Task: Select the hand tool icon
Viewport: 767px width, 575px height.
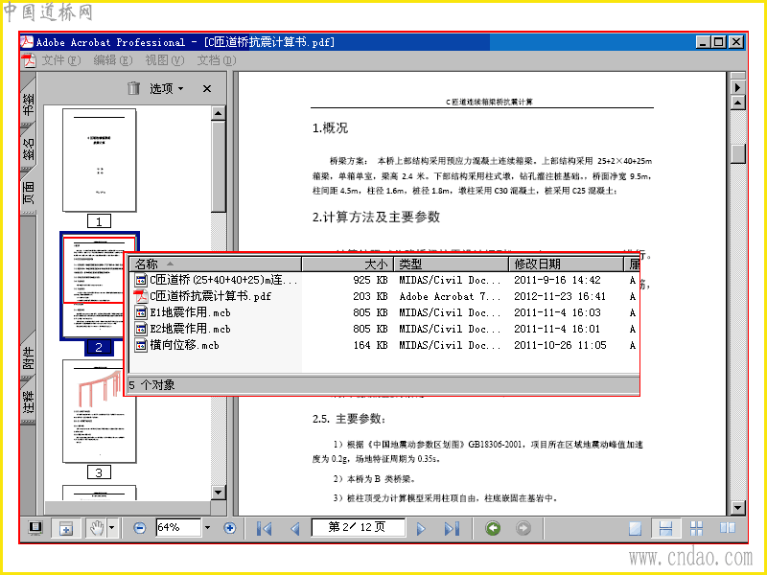Action: tap(98, 528)
